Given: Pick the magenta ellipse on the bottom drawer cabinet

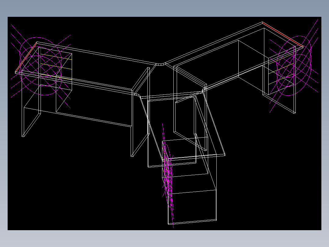Looking at the screenshot, I should point(169,175).
